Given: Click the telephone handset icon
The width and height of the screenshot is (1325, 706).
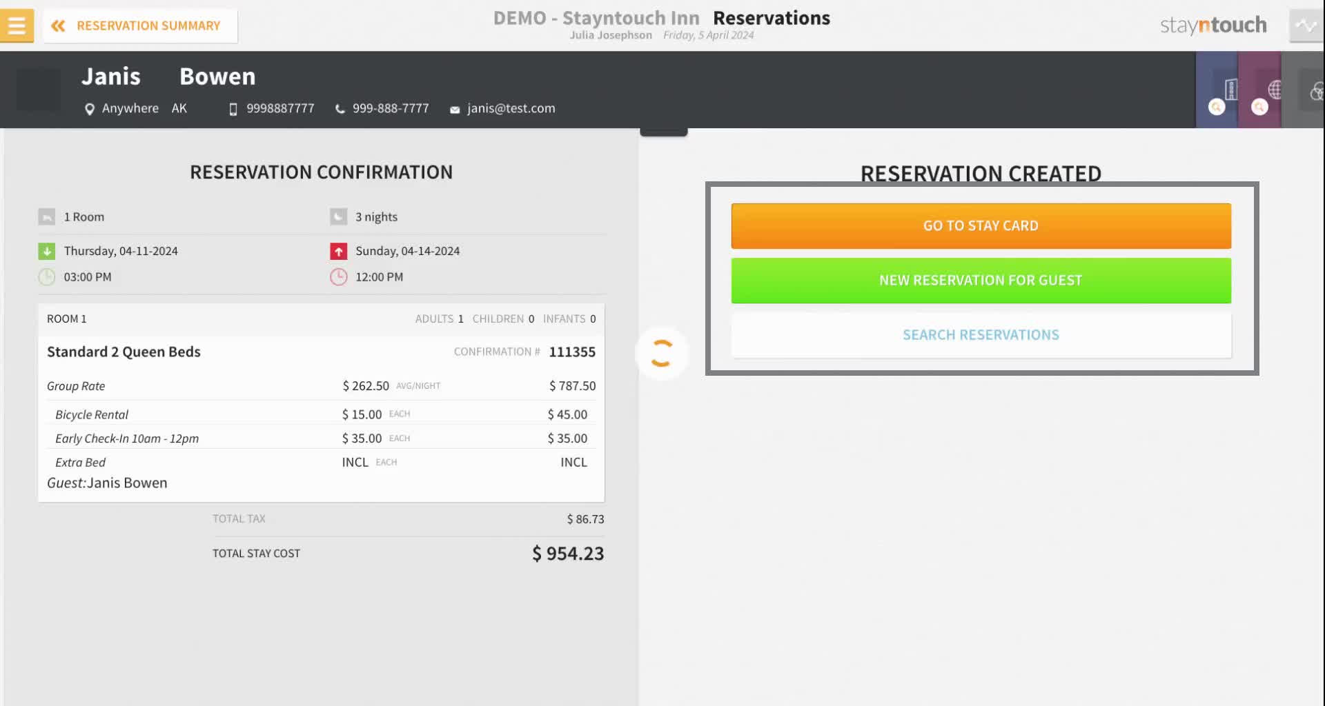Looking at the screenshot, I should 340,109.
